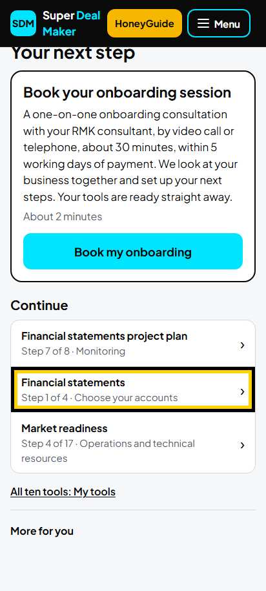
Task: Click chevron arrow beside Market readiness
Action: (242, 445)
